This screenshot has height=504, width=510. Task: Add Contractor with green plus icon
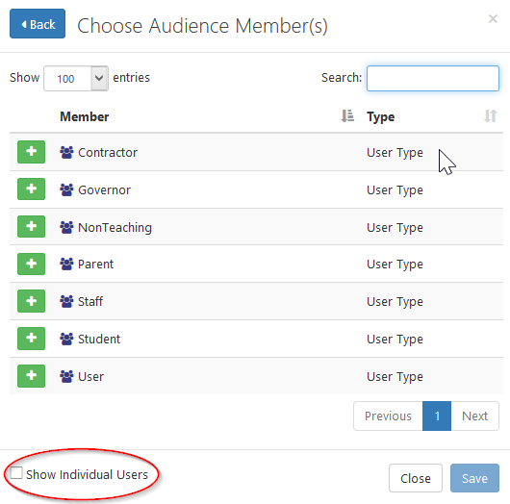pos(31,152)
